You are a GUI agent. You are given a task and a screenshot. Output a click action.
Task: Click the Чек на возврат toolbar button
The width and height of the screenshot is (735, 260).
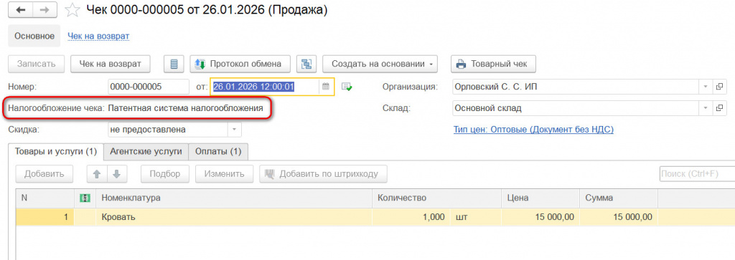pos(110,64)
